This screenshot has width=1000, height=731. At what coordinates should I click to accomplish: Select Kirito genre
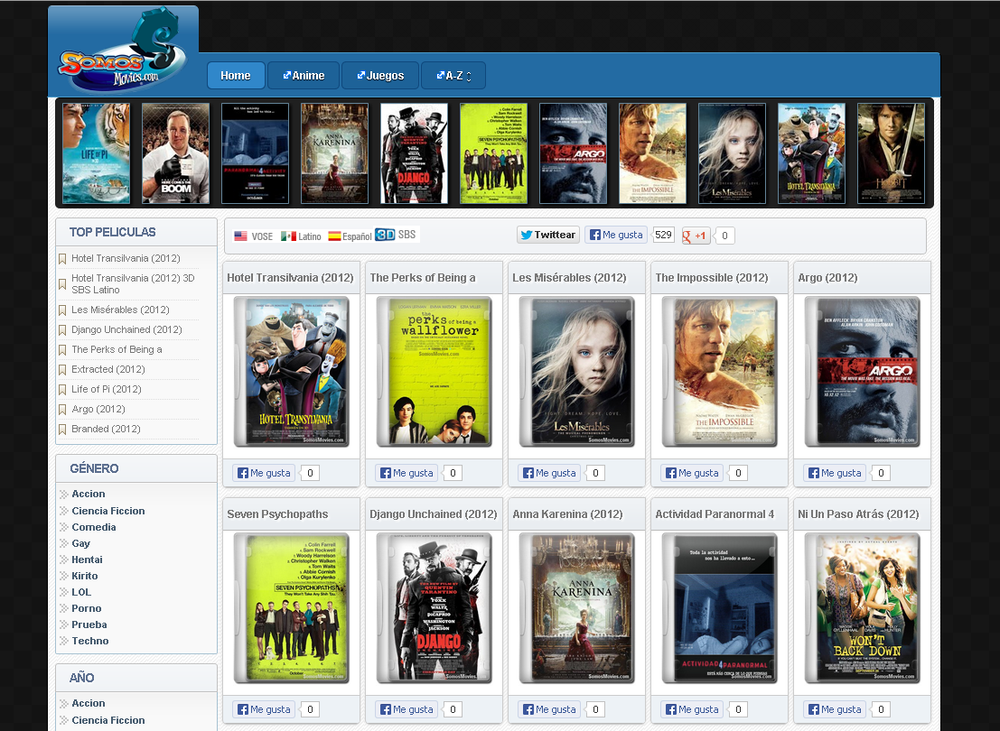(85, 576)
